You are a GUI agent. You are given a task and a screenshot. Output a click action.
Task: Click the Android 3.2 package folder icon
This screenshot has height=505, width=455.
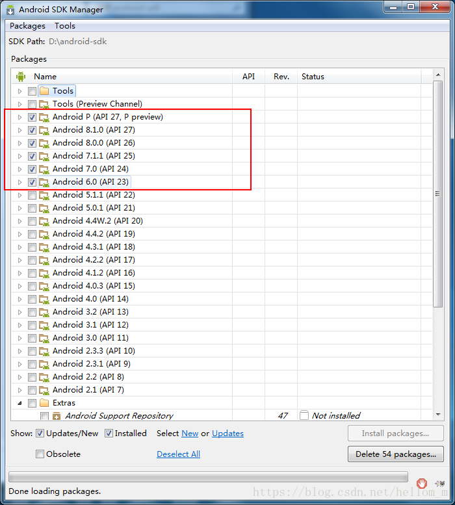[44, 312]
